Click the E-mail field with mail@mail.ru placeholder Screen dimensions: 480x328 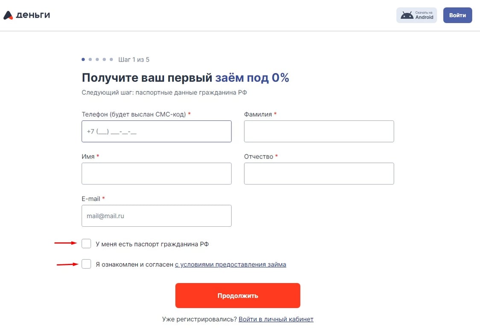pyautogui.click(x=156, y=216)
